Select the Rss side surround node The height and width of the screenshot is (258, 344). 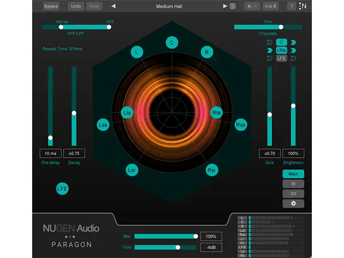[241, 125]
